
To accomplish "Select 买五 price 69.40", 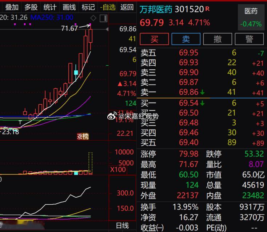I will point(188,142).
